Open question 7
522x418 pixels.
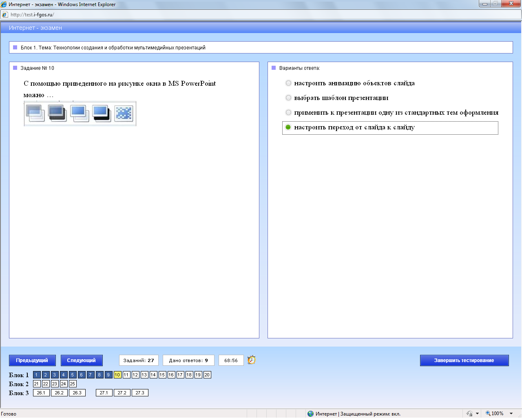pyautogui.click(x=91, y=375)
